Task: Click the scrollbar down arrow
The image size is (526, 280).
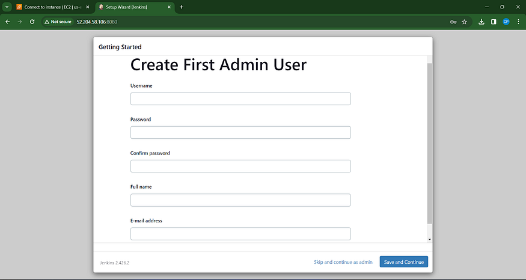Action: point(429,239)
